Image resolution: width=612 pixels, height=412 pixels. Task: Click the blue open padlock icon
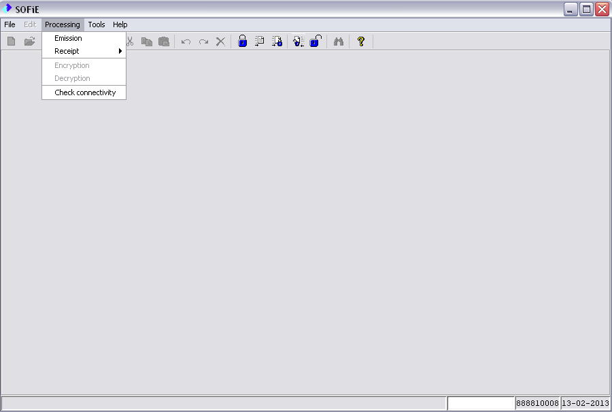point(315,41)
